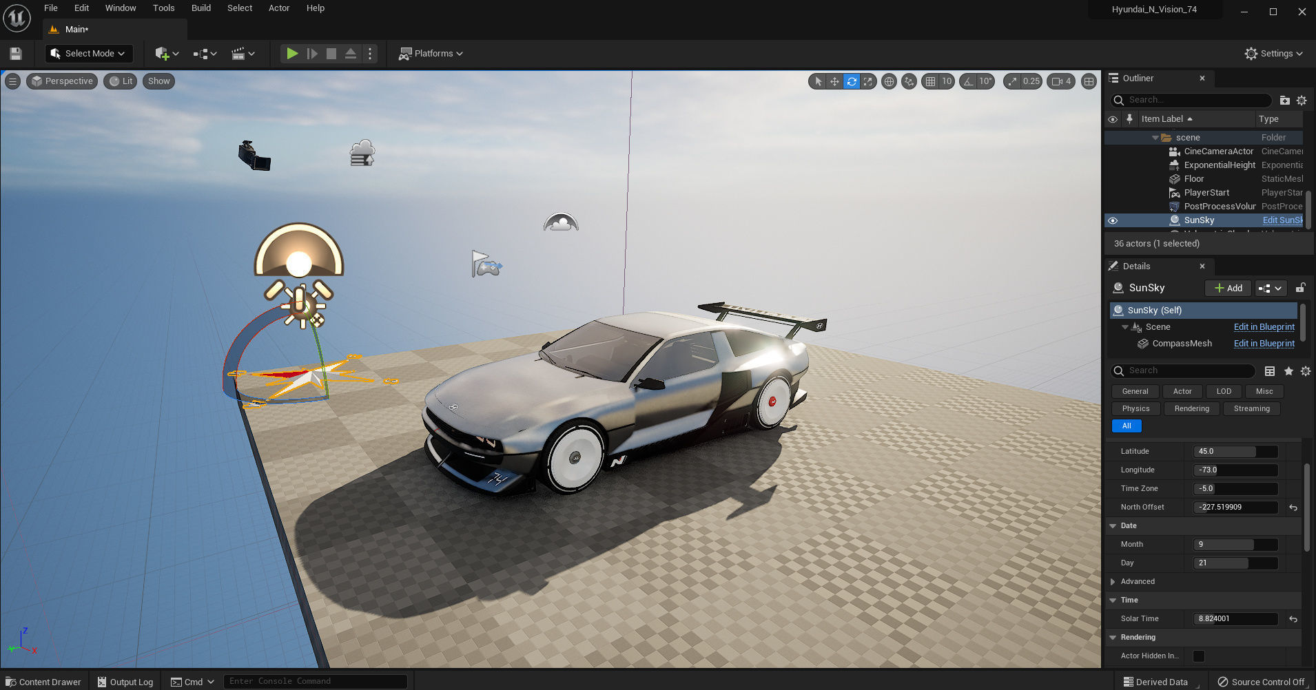Change grid snap value 10

[947, 81]
